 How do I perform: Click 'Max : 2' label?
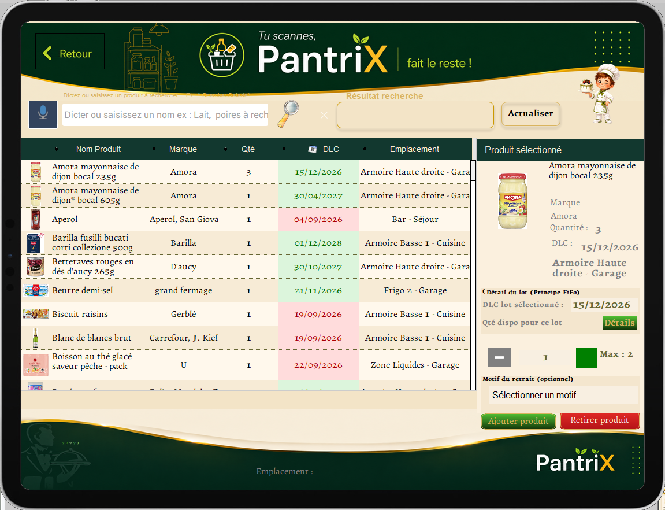[x=616, y=354]
